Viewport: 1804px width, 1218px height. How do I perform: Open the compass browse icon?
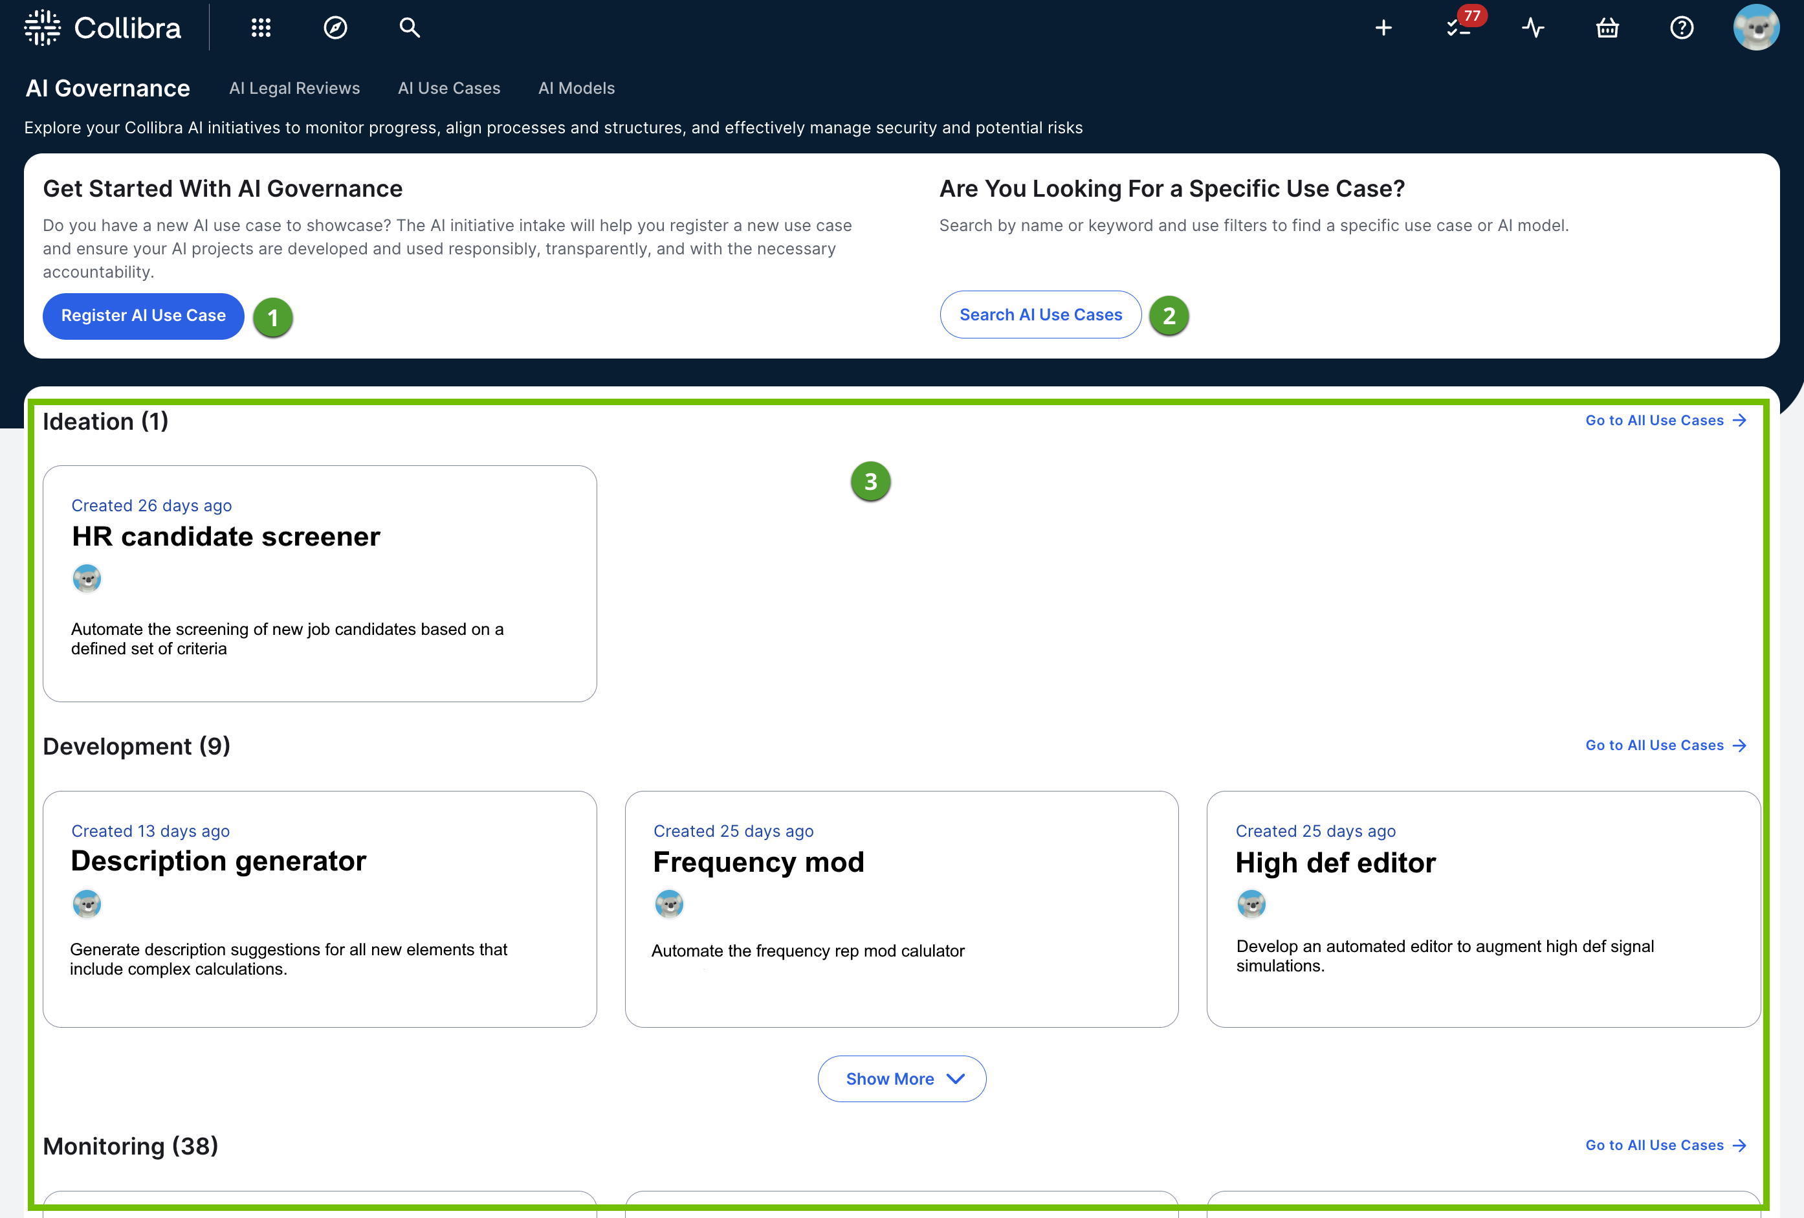pyautogui.click(x=335, y=28)
